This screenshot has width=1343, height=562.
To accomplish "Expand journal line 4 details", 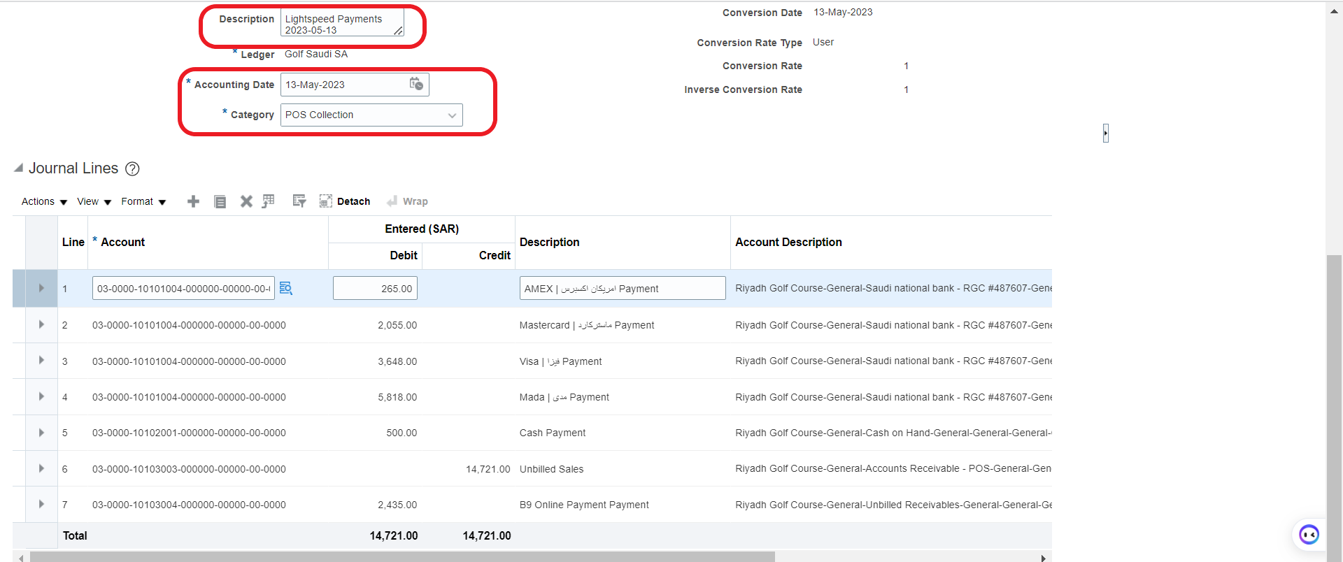I will (x=41, y=396).
